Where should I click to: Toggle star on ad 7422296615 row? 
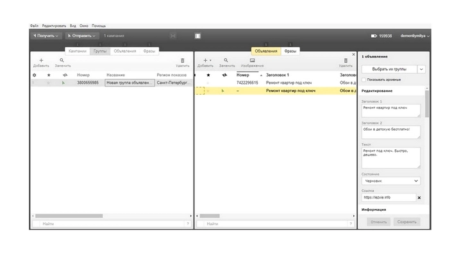207,83
